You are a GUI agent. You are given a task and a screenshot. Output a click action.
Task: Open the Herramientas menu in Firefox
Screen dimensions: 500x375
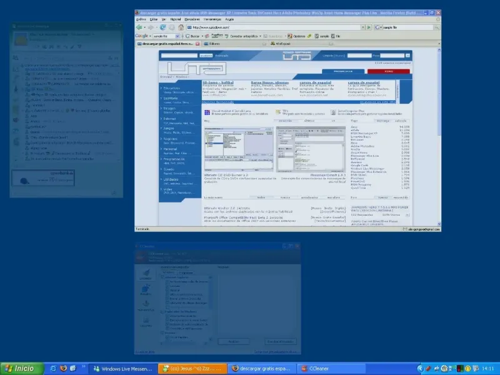pos(212,19)
